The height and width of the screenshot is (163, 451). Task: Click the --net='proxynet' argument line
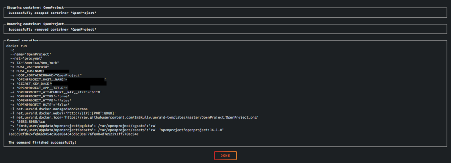pos(27,58)
